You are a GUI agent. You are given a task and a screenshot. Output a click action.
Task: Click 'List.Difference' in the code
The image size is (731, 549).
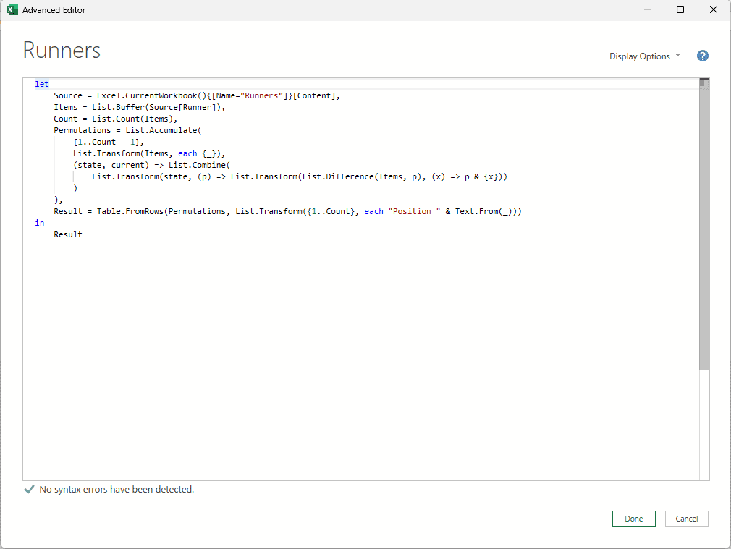click(x=338, y=176)
